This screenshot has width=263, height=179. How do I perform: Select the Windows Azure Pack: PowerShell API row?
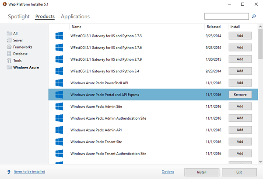tap(153, 83)
